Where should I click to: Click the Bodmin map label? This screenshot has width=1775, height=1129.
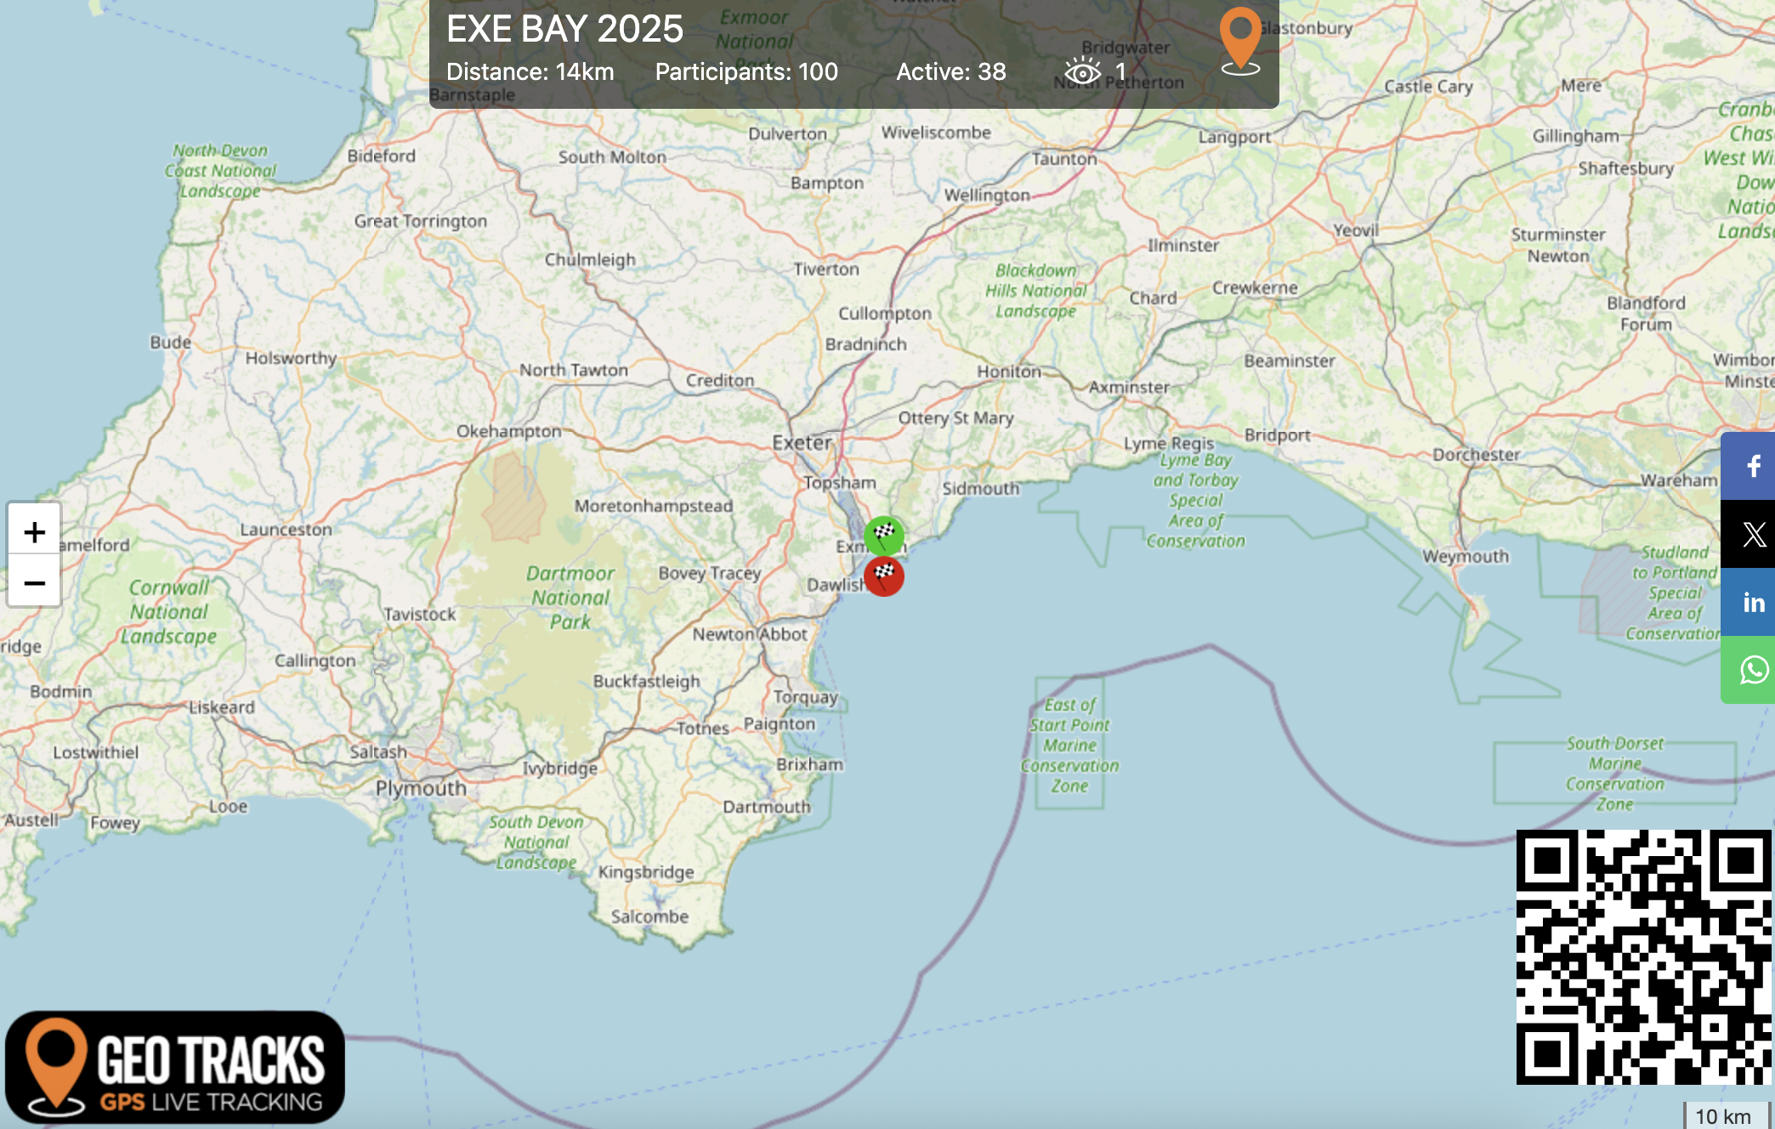click(61, 691)
